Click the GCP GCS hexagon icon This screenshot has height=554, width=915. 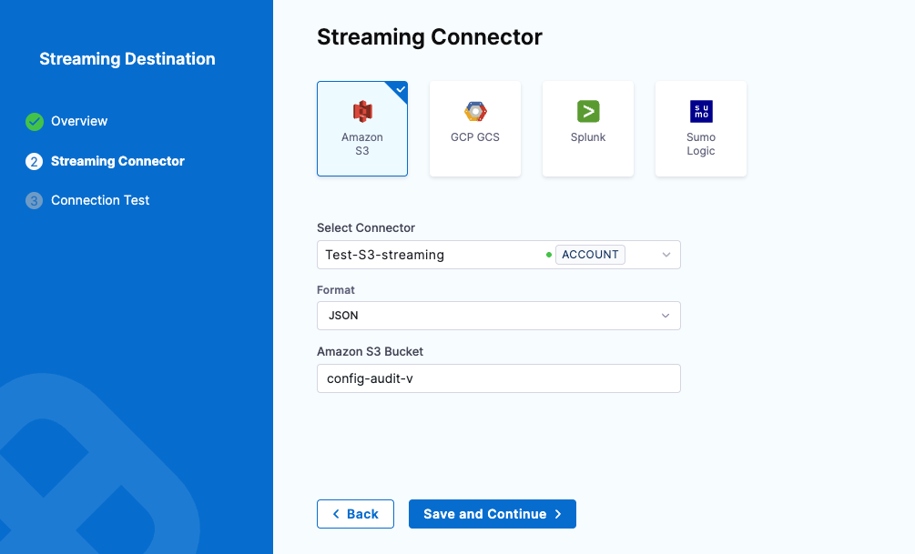coord(475,112)
